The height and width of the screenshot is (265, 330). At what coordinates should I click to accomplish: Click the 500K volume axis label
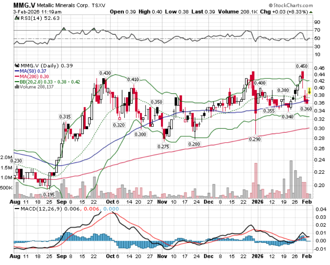click(x=6, y=188)
